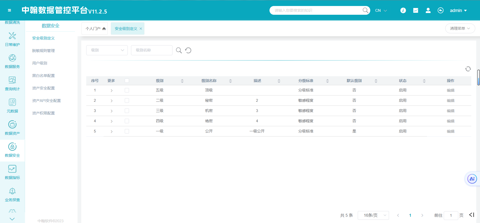
Task: Sort by 分级标准 column arrows
Action: coord(327,81)
